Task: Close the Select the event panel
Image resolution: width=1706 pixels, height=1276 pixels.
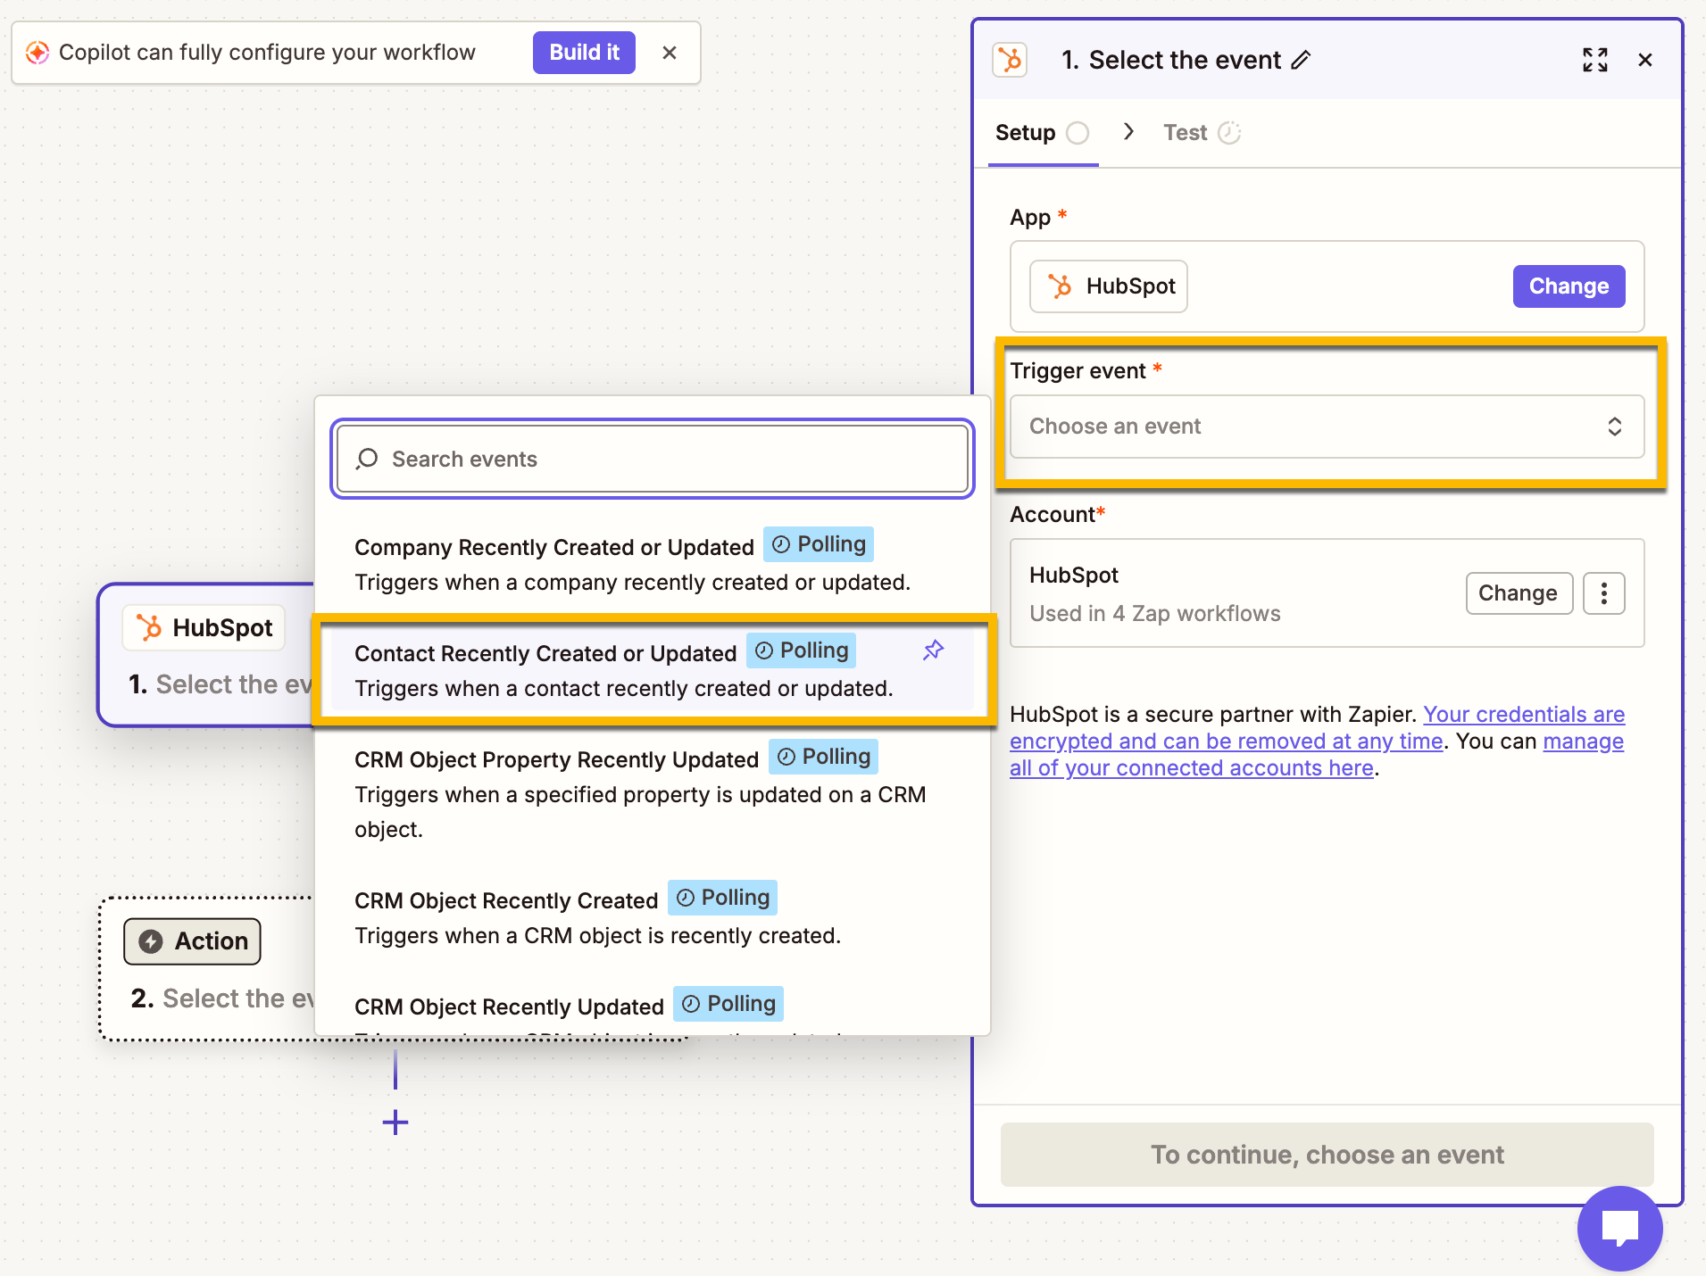Action: (x=1645, y=60)
